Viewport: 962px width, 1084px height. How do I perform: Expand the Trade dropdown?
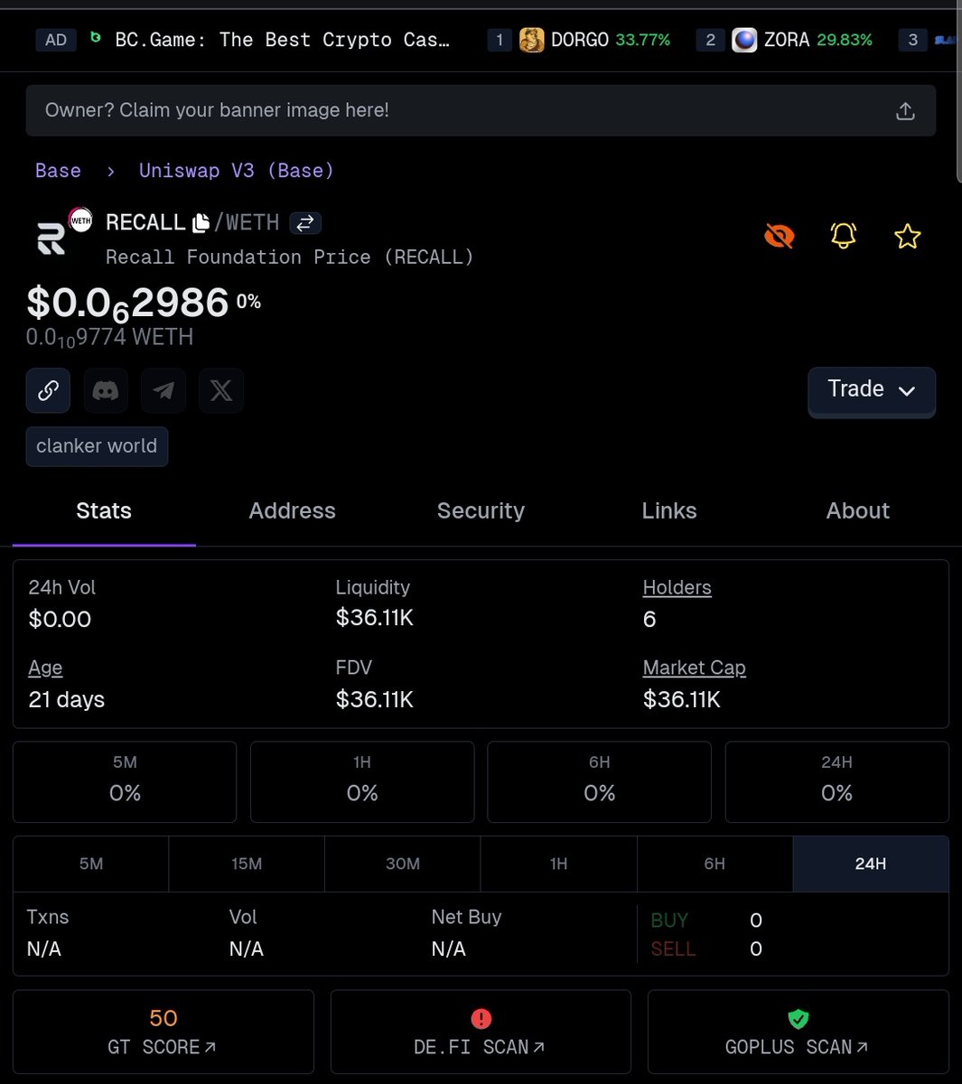tap(872, 389)
